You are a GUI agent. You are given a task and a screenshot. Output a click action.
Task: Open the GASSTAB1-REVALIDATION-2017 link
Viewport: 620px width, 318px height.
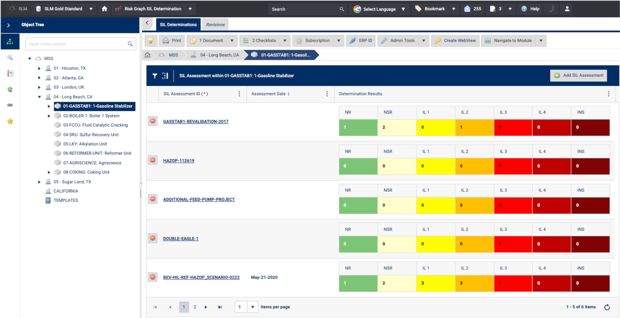click(196, 122)
